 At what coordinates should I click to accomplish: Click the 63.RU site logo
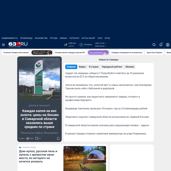pyautogui.click(x=18, y=44)
